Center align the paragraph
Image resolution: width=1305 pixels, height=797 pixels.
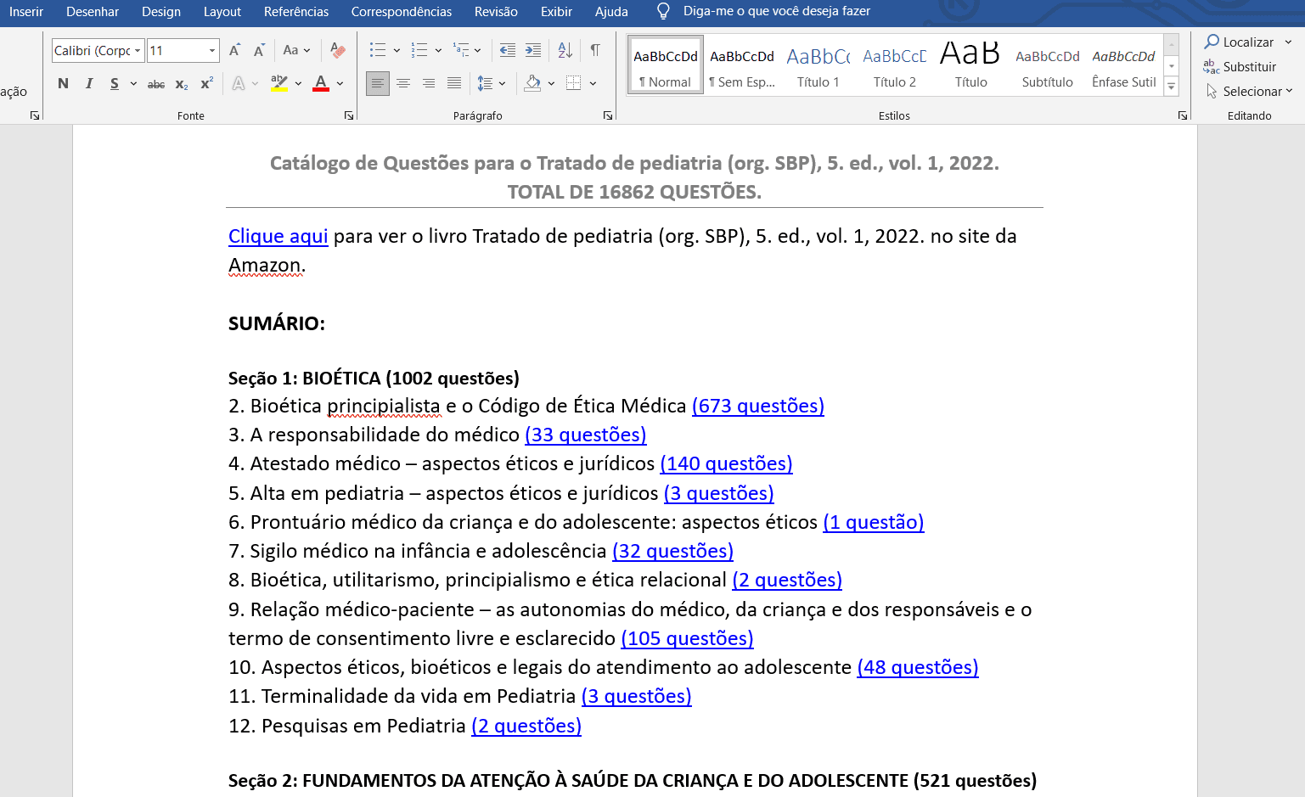pyautogui.click(x=403, y=84)
